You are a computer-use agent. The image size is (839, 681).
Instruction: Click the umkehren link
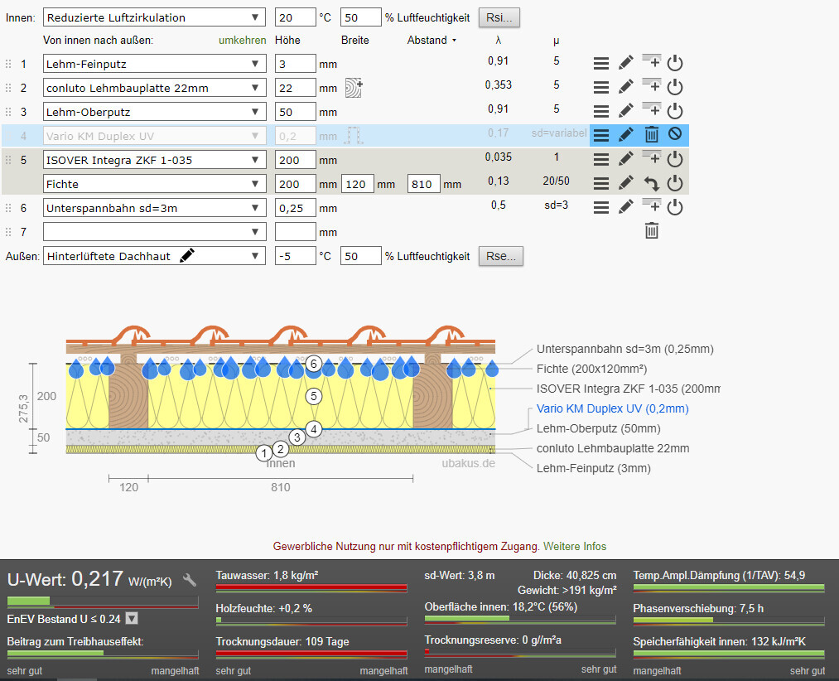[242, 40]
